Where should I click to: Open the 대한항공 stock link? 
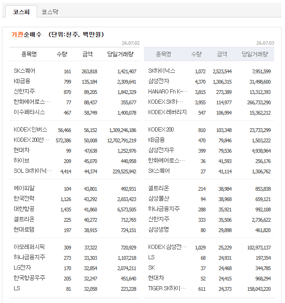point(24,209)
